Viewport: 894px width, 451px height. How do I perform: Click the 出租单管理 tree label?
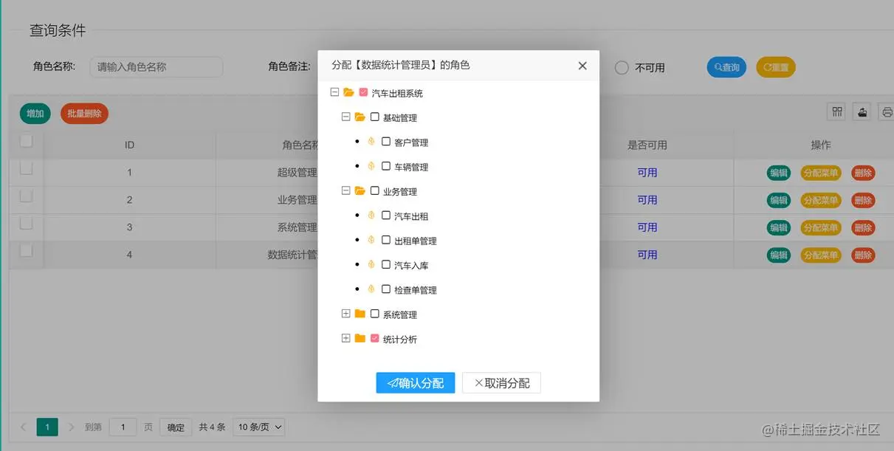pos(416,241)
